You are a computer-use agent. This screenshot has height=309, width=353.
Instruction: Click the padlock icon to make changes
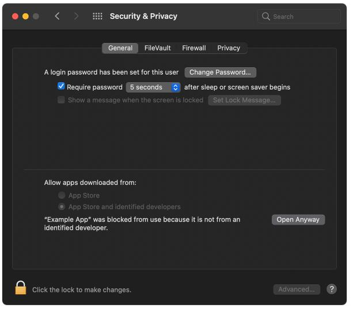(21, 288)
